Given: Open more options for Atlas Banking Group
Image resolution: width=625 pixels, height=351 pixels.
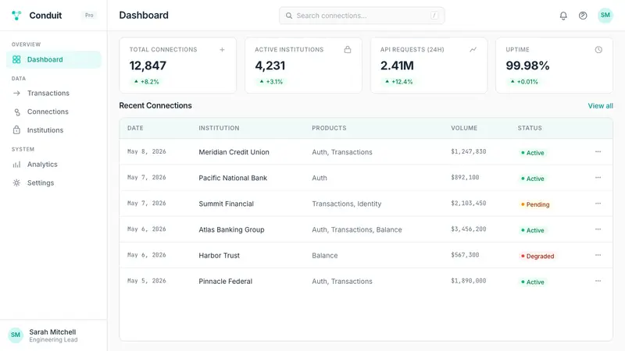Looking at the screenshot, I should pyautogui.click(x=598, y=229).
